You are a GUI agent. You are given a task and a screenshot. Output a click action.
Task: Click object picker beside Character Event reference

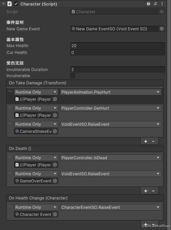tap(55, 214)
